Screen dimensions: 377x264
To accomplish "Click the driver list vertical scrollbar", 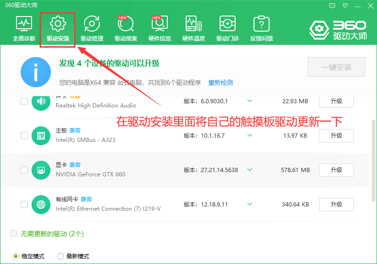I will 373,161.
